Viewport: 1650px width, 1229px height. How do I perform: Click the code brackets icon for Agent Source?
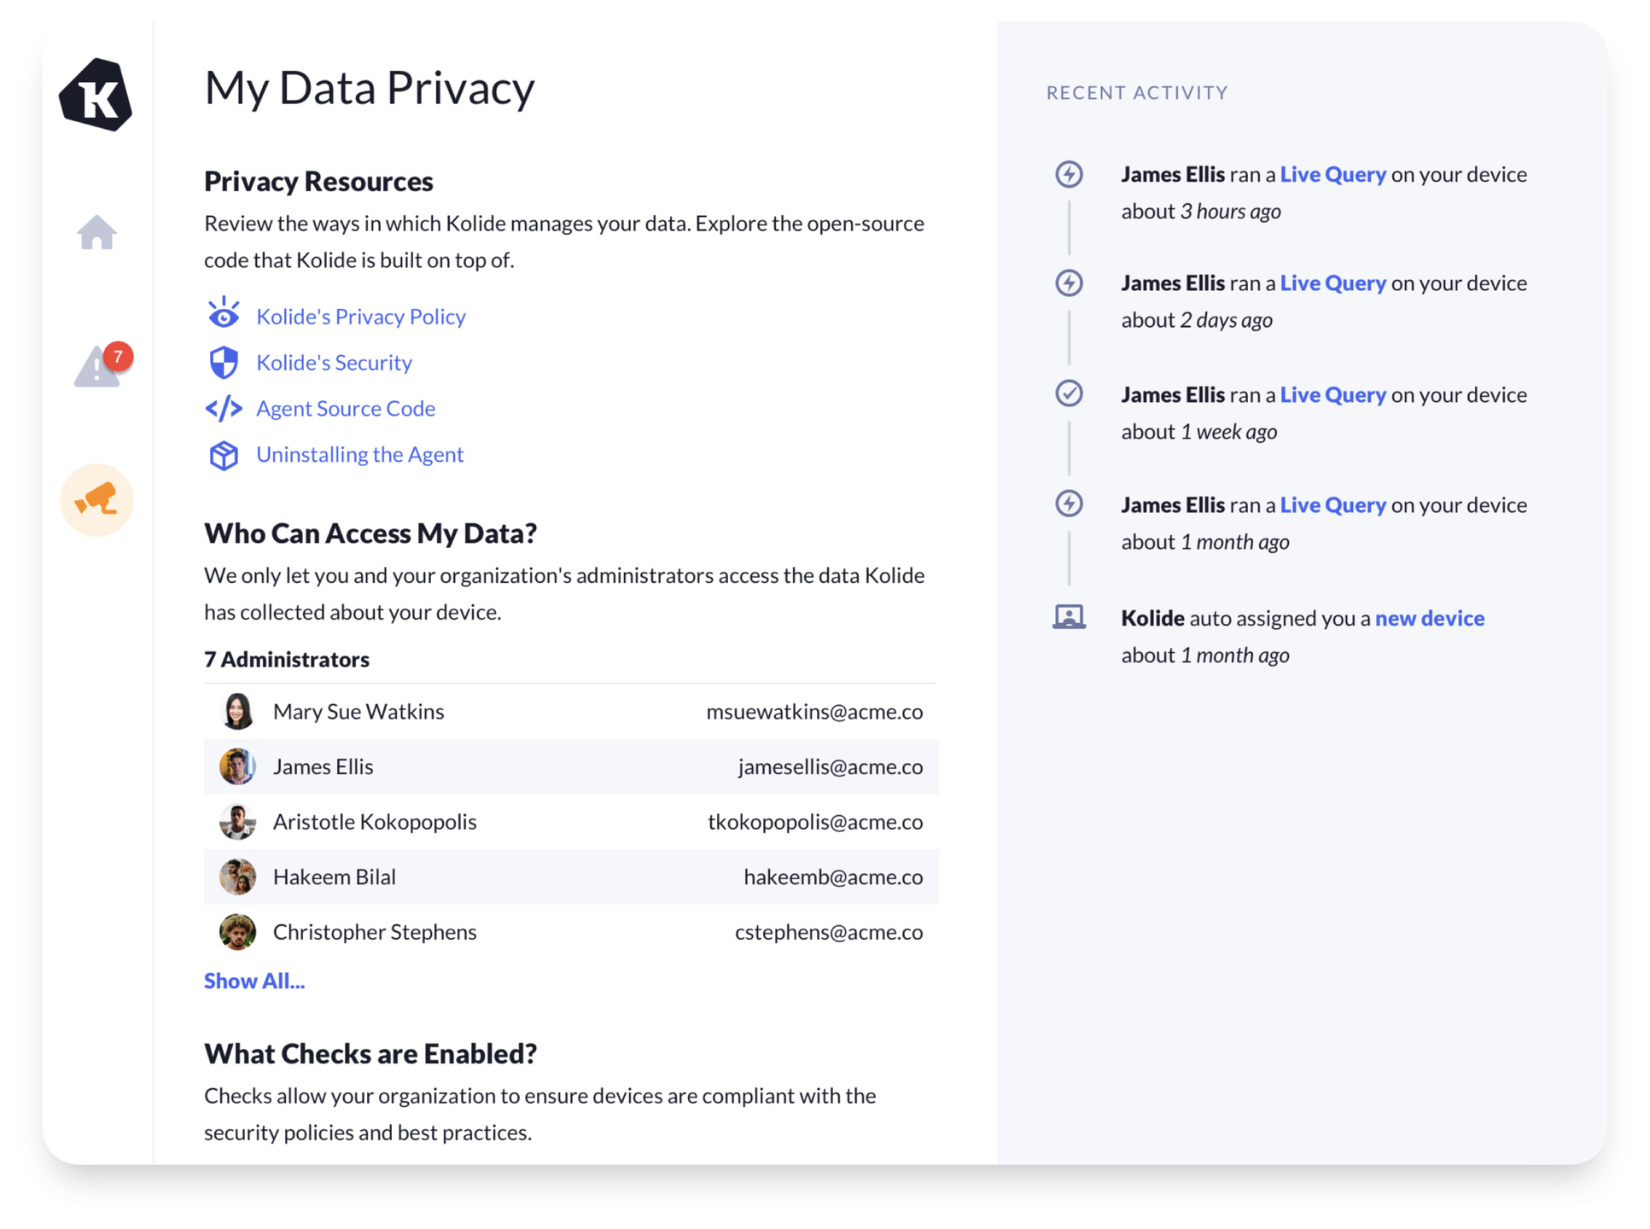point(224,408)
